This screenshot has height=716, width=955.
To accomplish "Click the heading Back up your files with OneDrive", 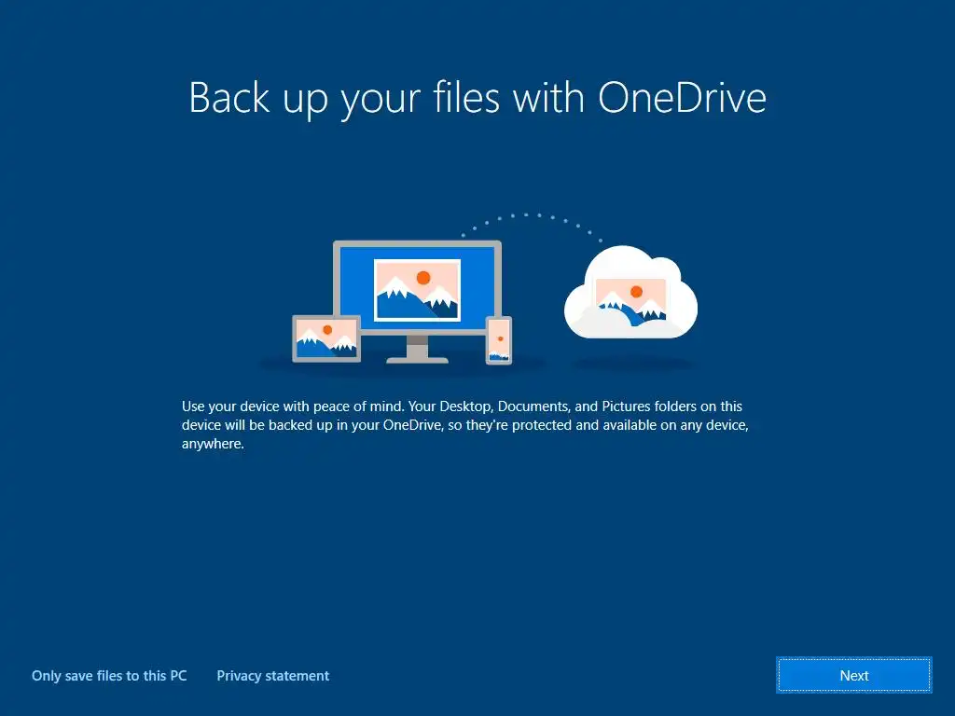I will point(477,98).
